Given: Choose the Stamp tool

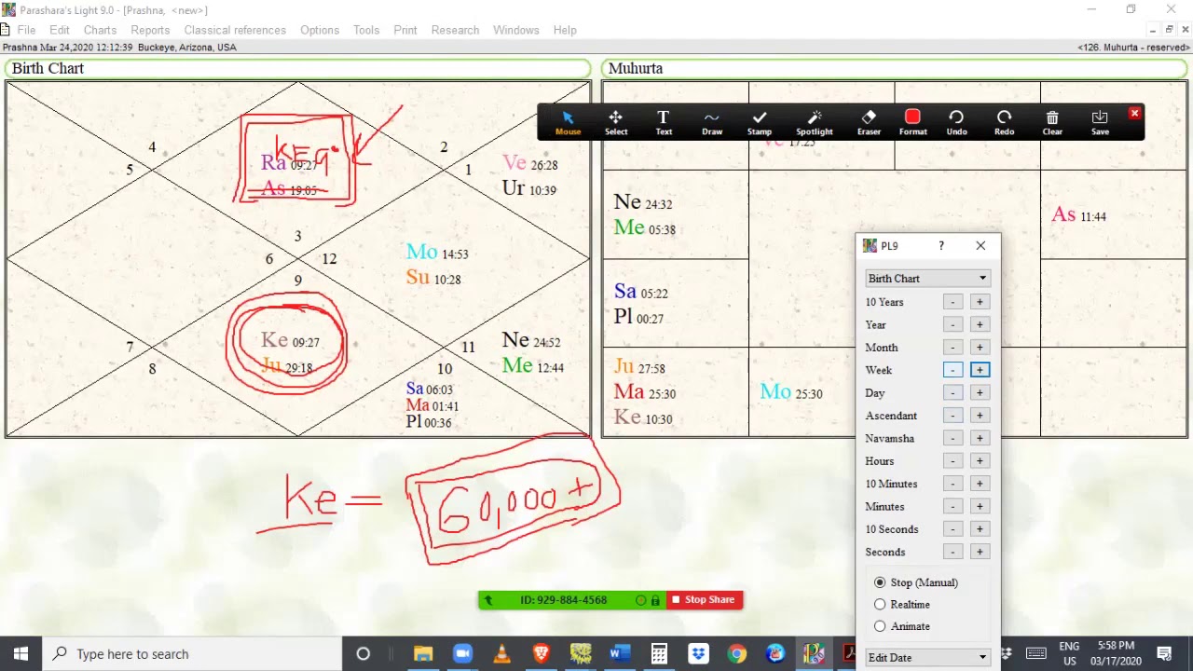Looking at the screenshot, I should 760,122.
